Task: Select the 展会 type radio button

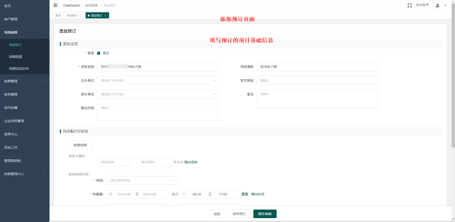Action: tap(99, 53)
